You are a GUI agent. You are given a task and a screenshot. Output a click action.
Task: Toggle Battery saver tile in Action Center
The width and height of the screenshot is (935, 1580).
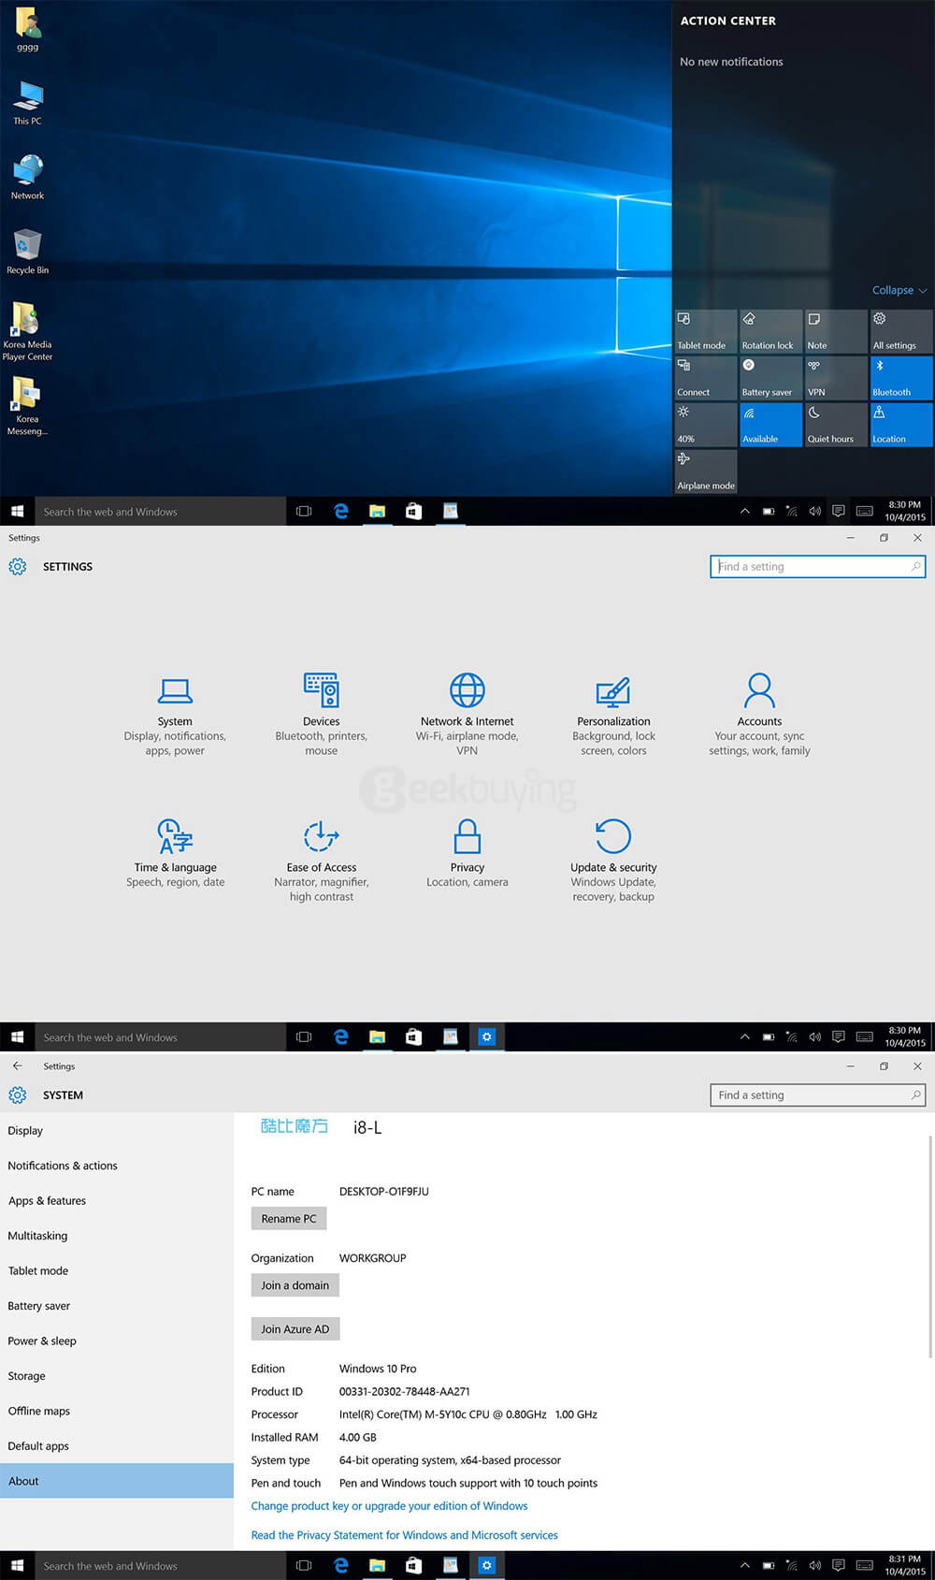coord(771,378)
